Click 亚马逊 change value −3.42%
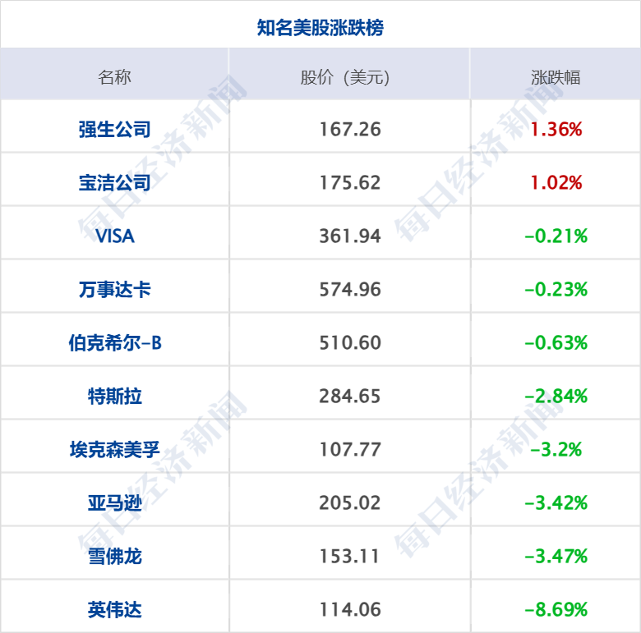The image size is (641, 633). (x=556, y=502)
